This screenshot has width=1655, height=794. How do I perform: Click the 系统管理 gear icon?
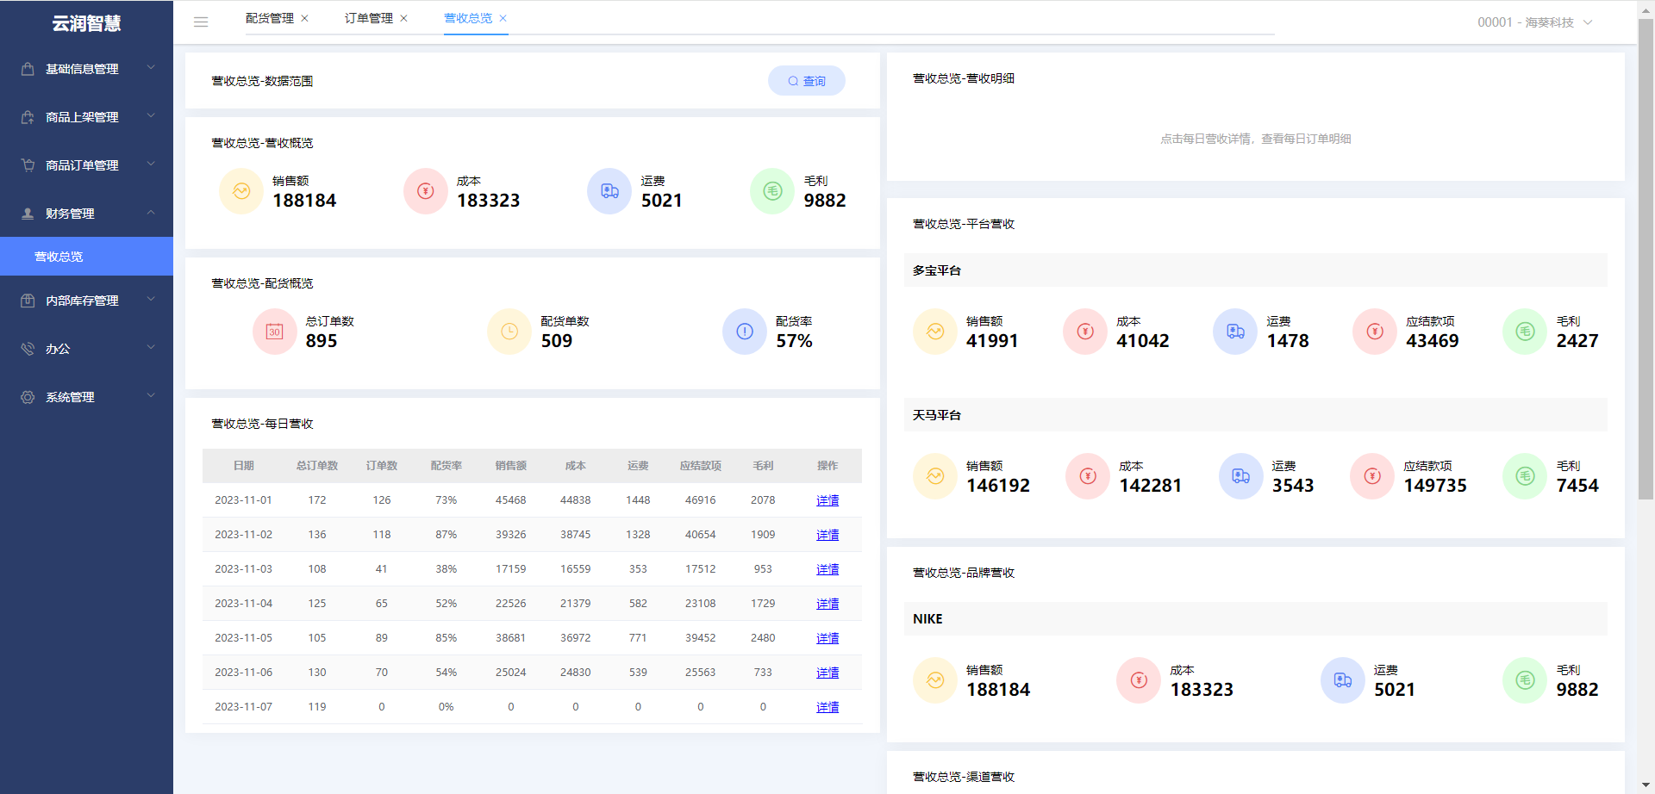click(28, 397)
